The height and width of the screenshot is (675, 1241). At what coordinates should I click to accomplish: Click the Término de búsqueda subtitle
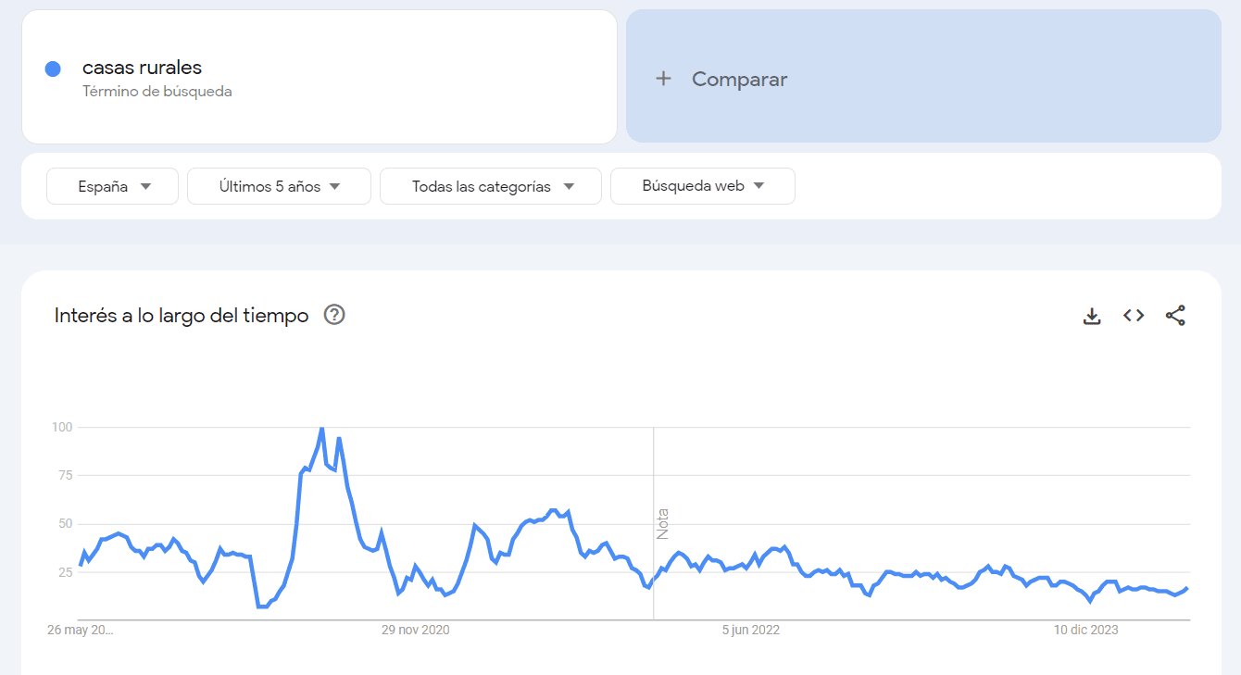coord(157,92)
